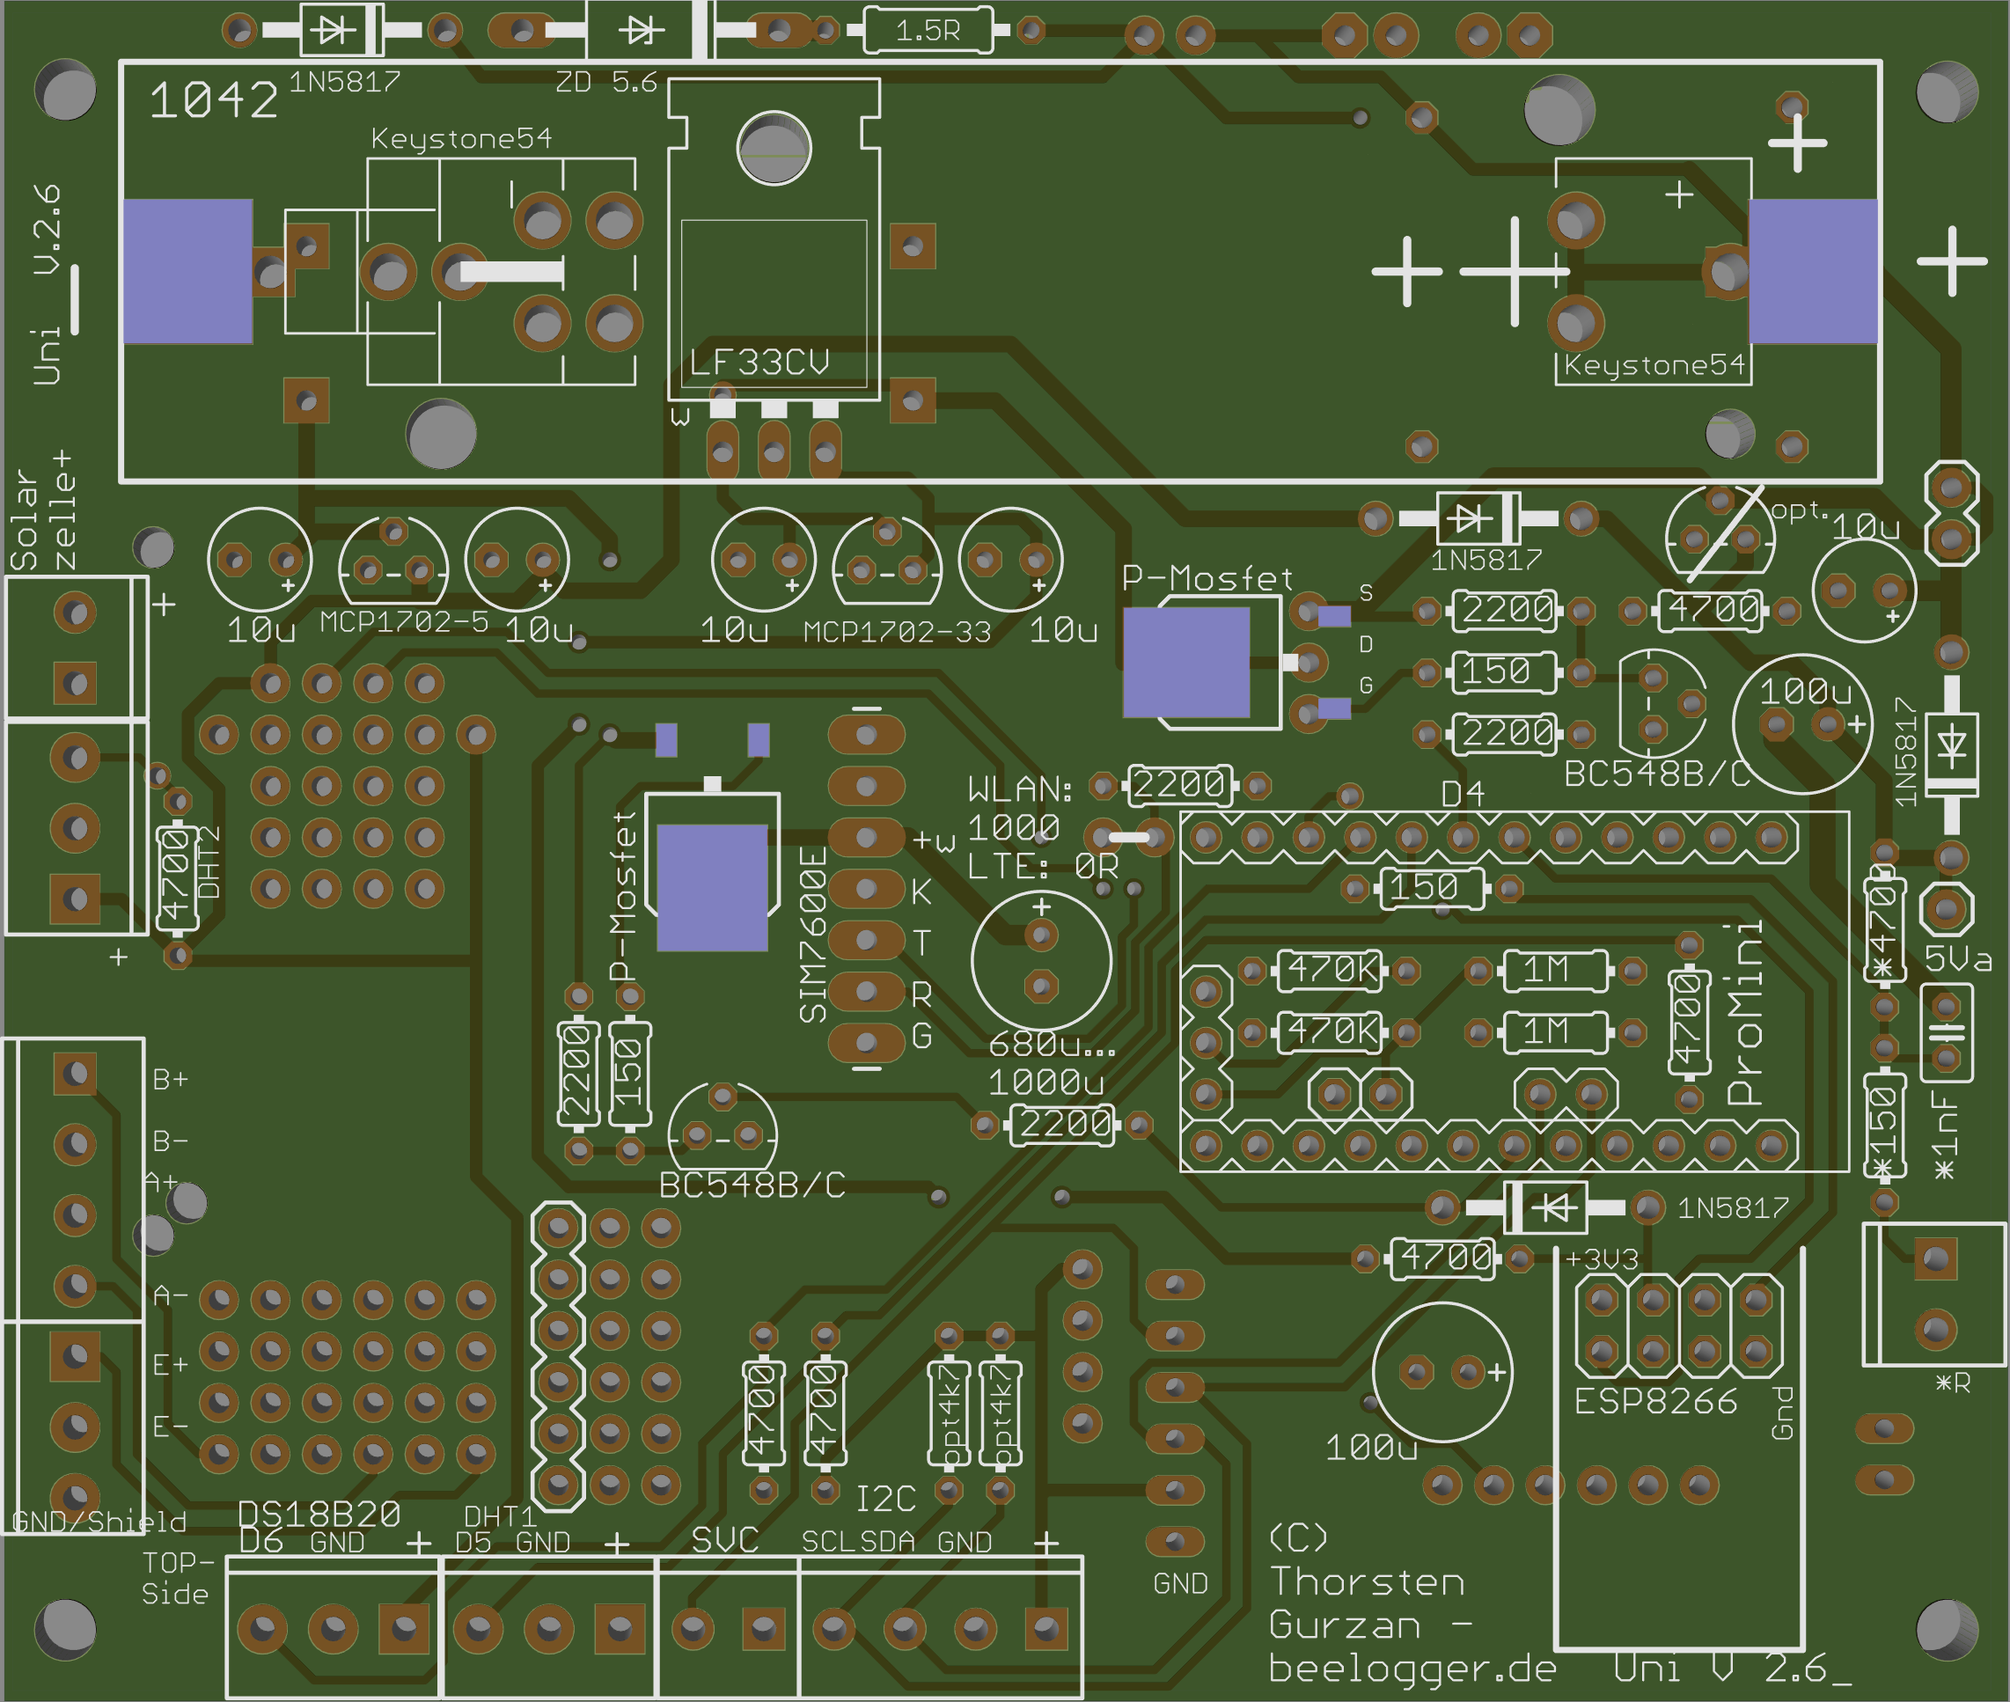This screenshot has width=2010, height=1702.
Task: Click the lower BC548B/C transistor footprint
Action: (x=723, y=1125)
